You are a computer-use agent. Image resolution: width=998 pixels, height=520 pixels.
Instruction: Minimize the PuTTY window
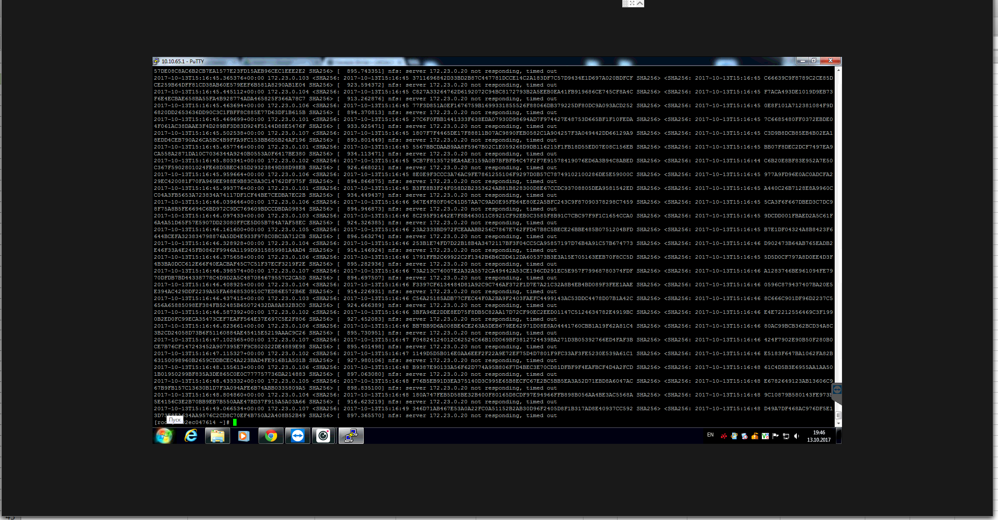(802, 61)
